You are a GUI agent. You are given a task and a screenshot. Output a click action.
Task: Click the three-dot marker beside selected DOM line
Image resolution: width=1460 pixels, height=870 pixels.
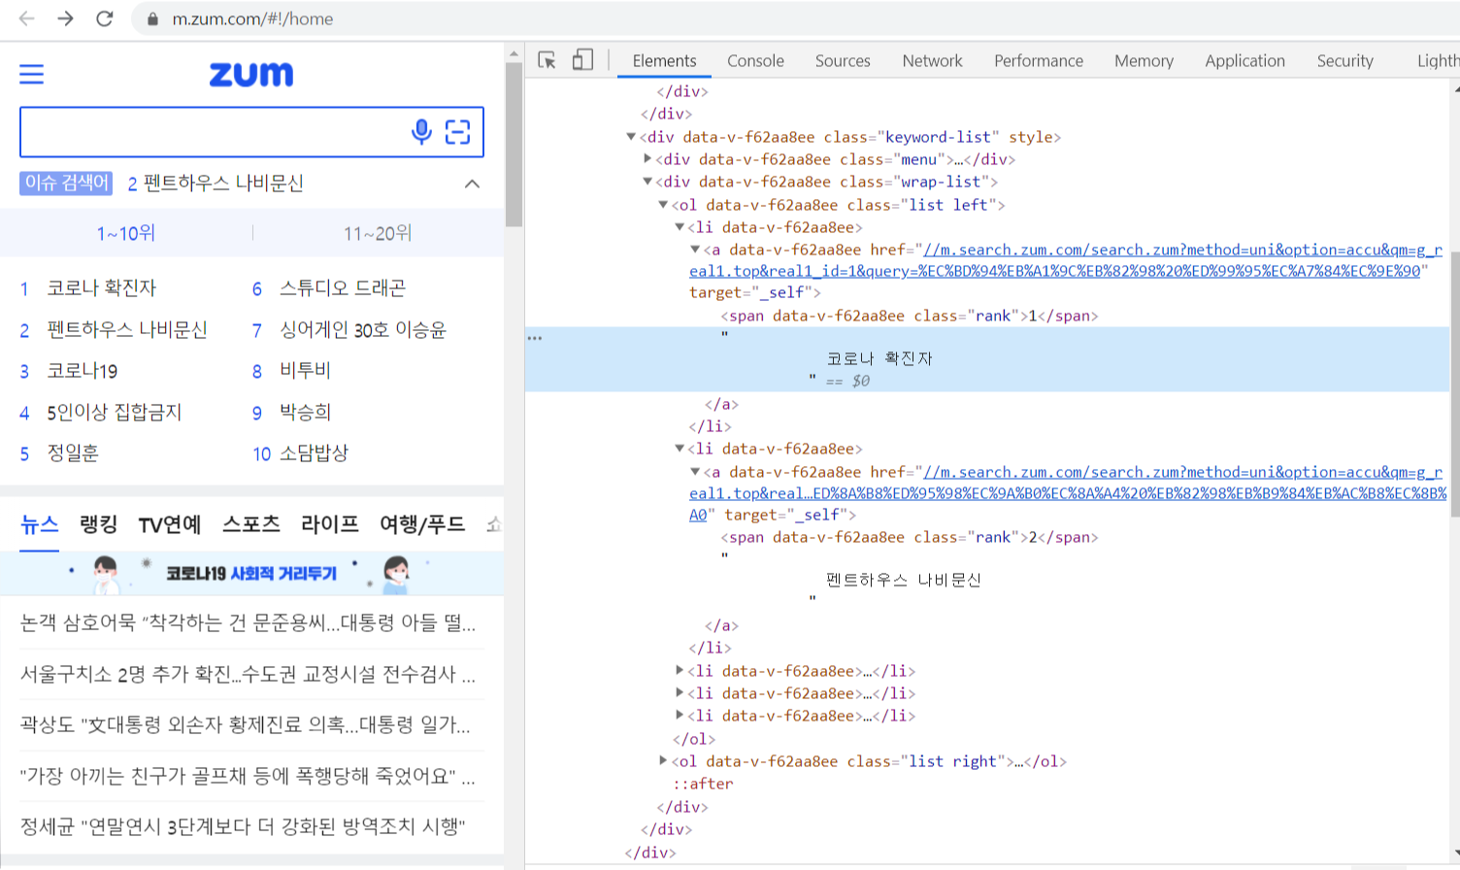click(x=534, y=338)
